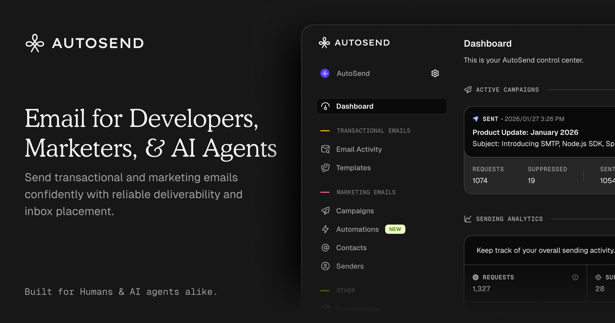Select the Contacts @ icon
615x323 pixels.
[325, 248]
